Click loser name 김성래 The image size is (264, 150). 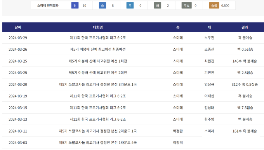[x=209, y=107]
